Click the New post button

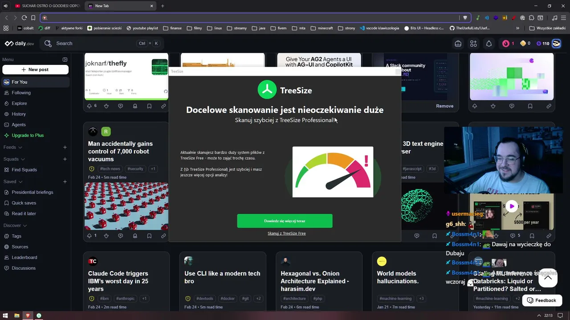point(35,70)
